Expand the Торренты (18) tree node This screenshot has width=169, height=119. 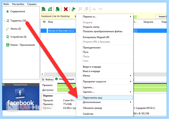pos(5,21)
